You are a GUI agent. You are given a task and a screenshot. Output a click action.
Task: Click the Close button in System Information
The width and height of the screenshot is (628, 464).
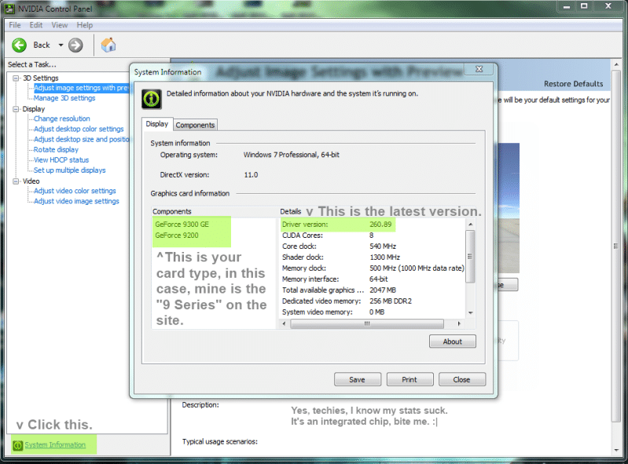click(x=462, y=379)
